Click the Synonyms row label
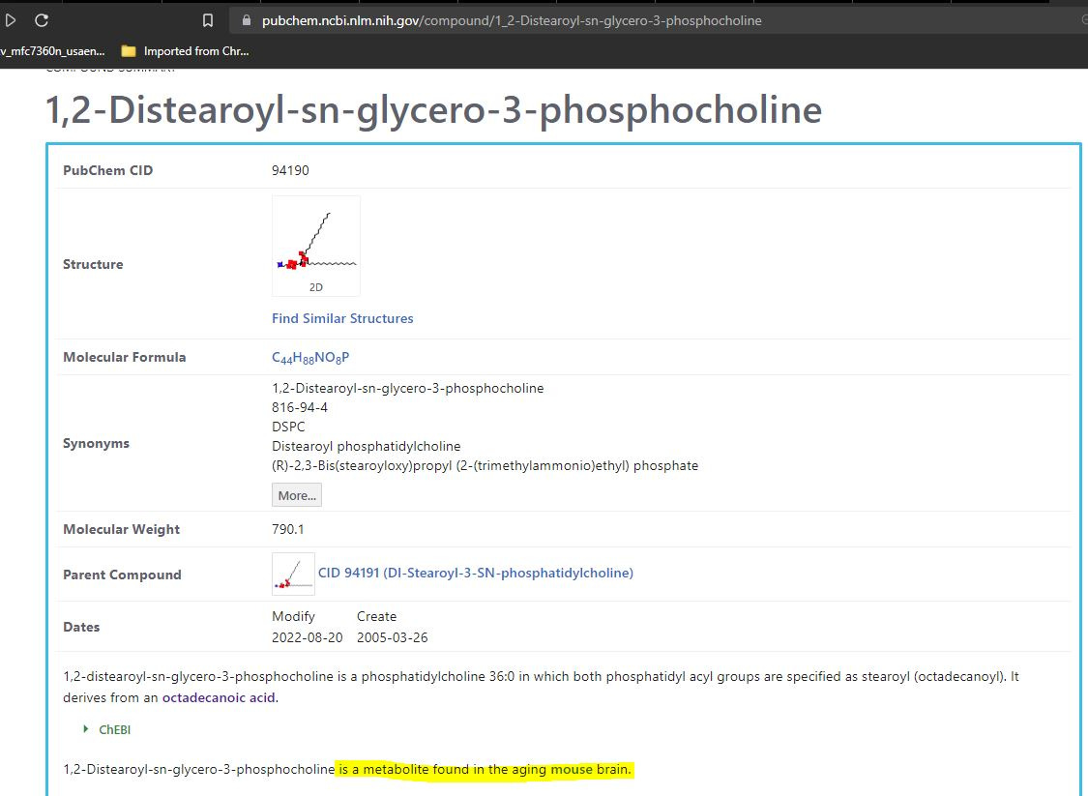 [x=96, y=443]
